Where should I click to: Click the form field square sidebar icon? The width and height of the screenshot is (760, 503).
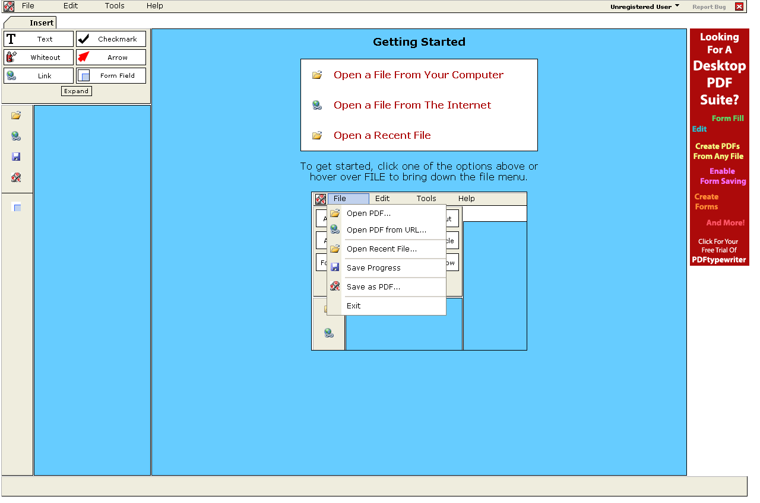pyautogui.click(x=17, y=207)
